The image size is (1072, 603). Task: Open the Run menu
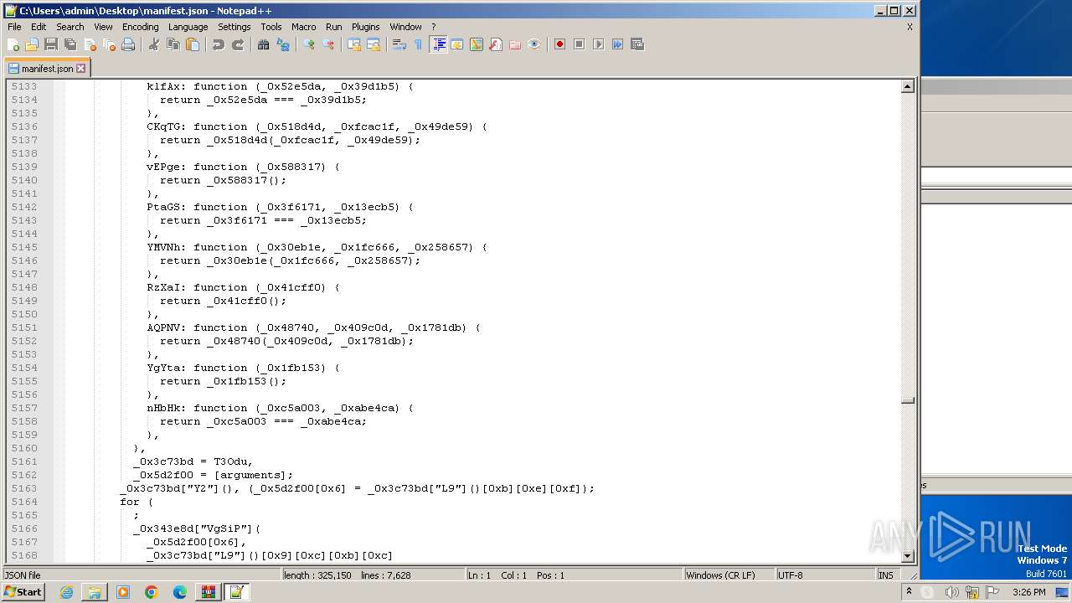[334, 27]
